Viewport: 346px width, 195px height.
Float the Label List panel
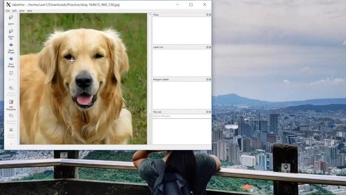pos(207,47)
